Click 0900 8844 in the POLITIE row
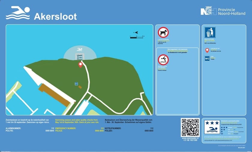The image size is (252, 152). [x=50, y=131]
